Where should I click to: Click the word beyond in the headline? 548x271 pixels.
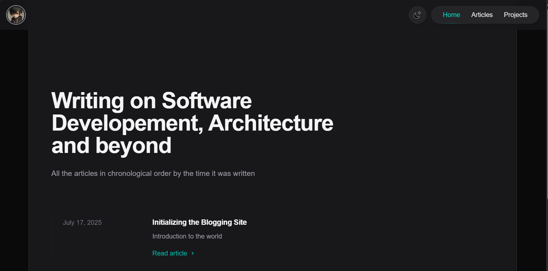click(x=133, y=146)
